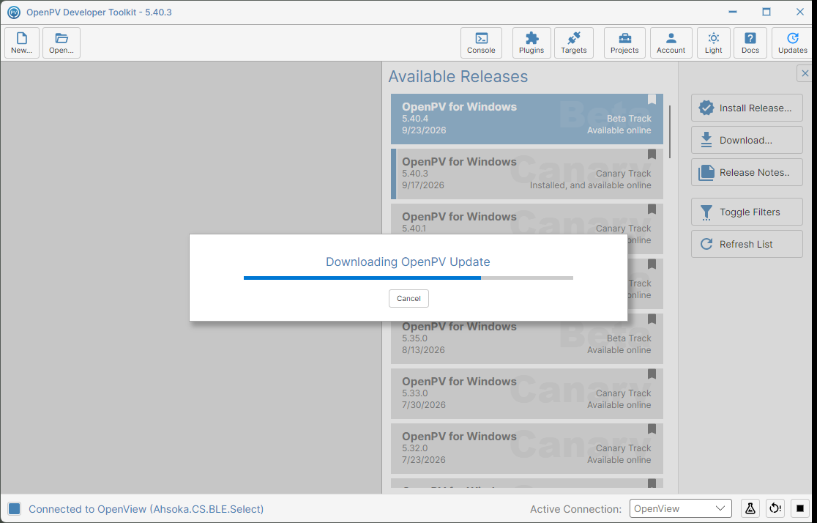This screenshot has height=523, width=817.
Task: Click the Download button
Action: point(747,140)
